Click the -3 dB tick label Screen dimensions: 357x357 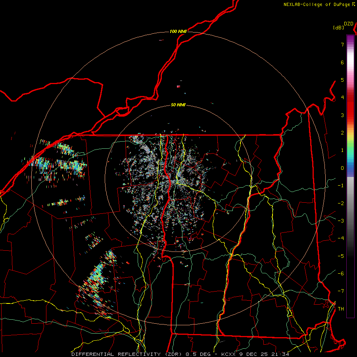pyautogui.click(x=341, y=221)
